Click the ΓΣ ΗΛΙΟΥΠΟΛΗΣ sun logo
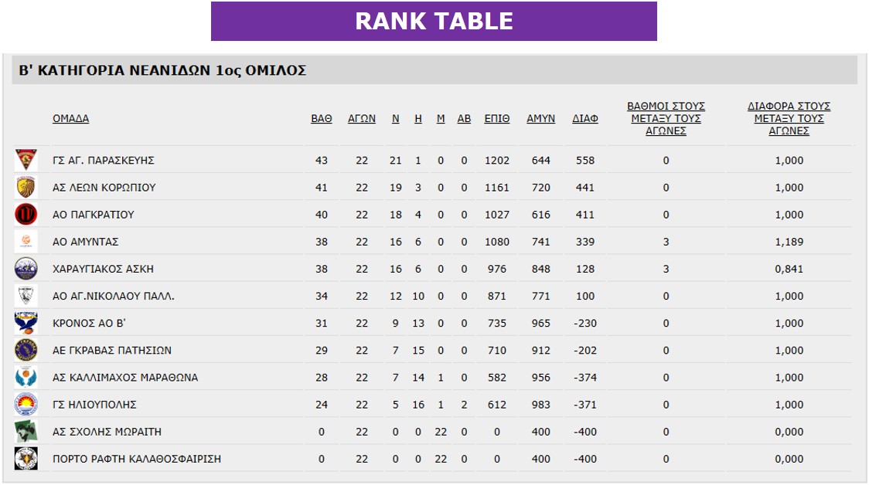The height and width of the screenshot is (485, 869). click(26, 404)
